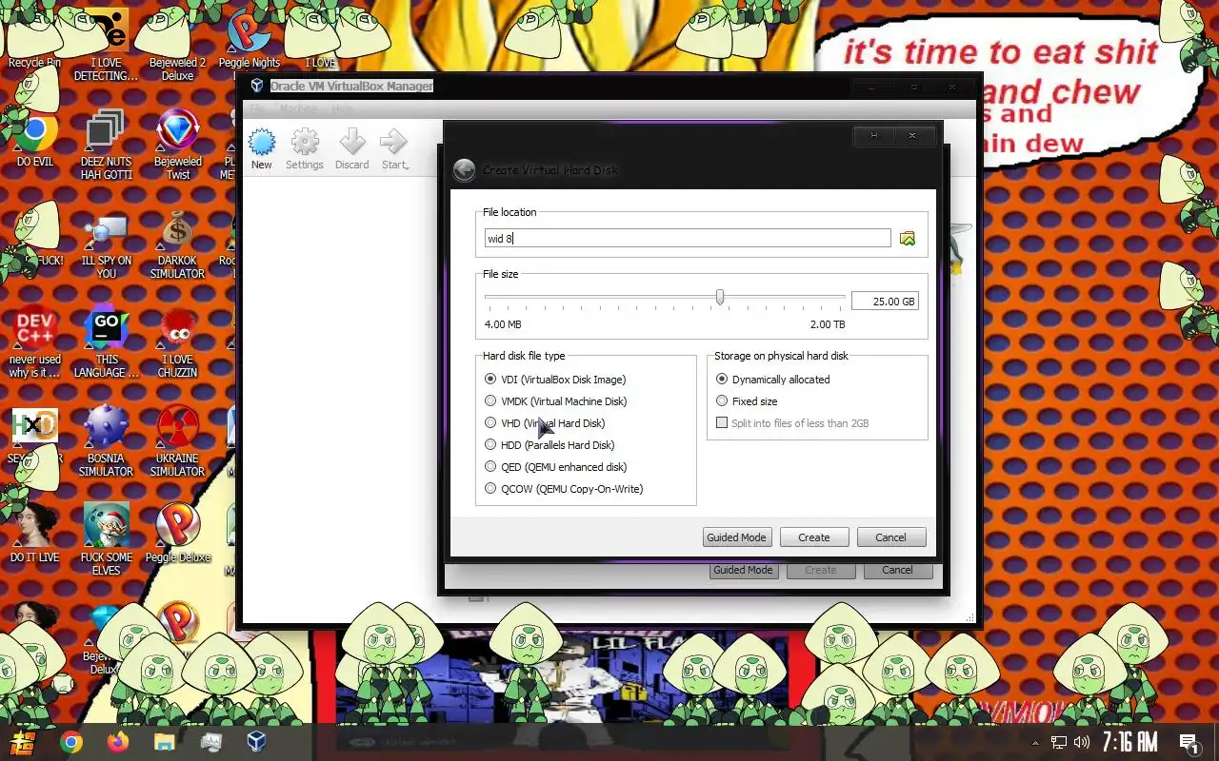Open the notification center icon

1188,742
